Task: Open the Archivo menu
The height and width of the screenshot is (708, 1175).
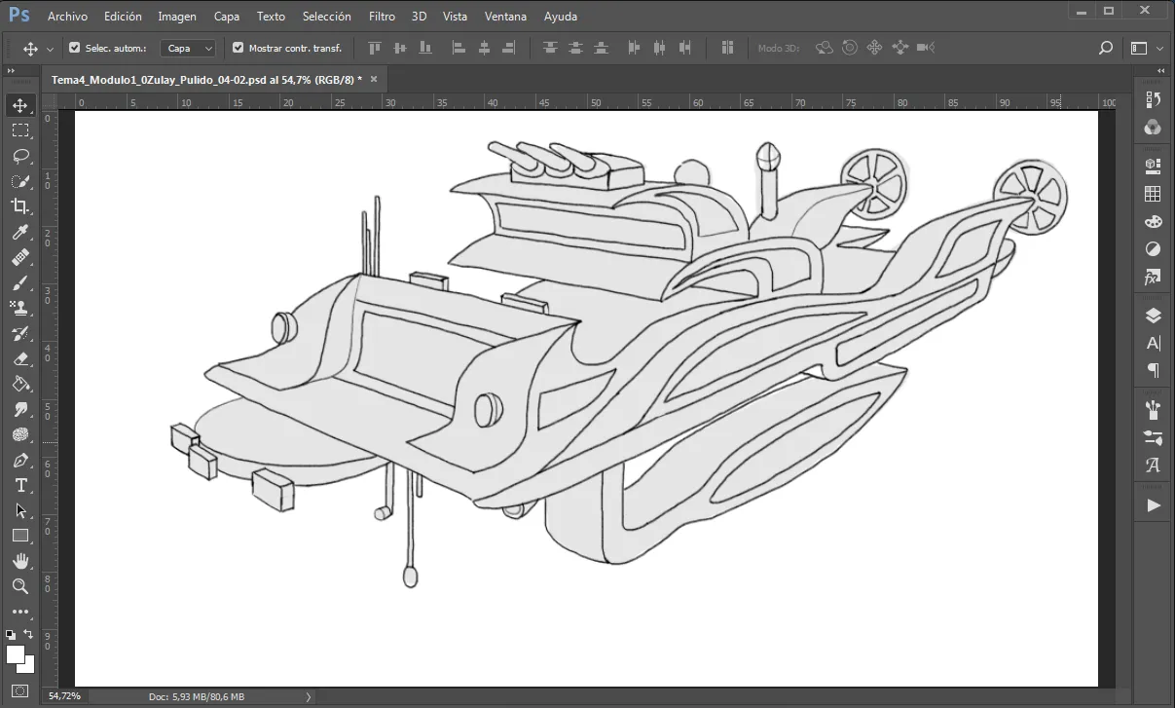Action: [x=67, y=17]
